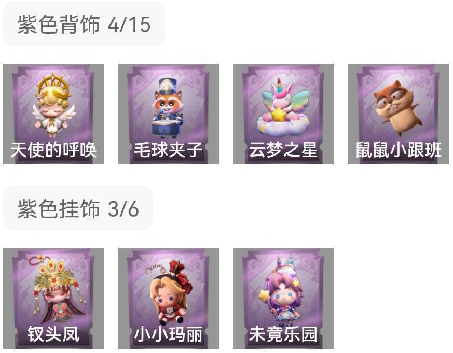This screenshot has width=453, height=353.
Task: Click the 紫色挂饰 3/6 category label
Action: point(78,208)
